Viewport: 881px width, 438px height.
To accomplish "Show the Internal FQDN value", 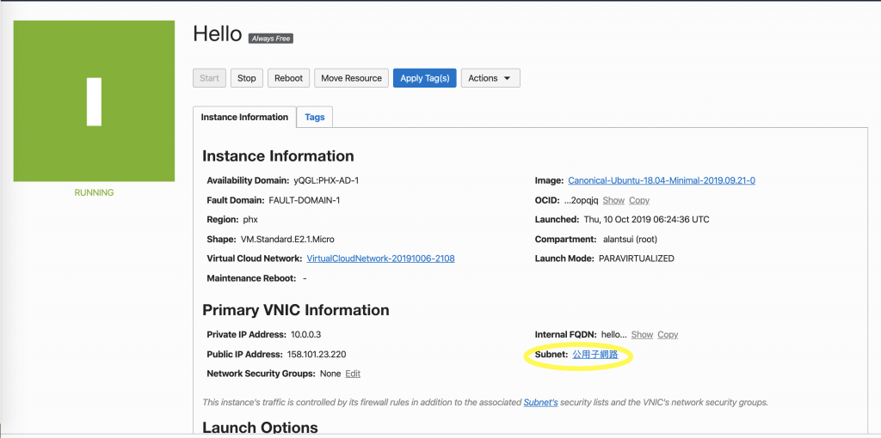I will pyautogui.click(x=642, y=334).
